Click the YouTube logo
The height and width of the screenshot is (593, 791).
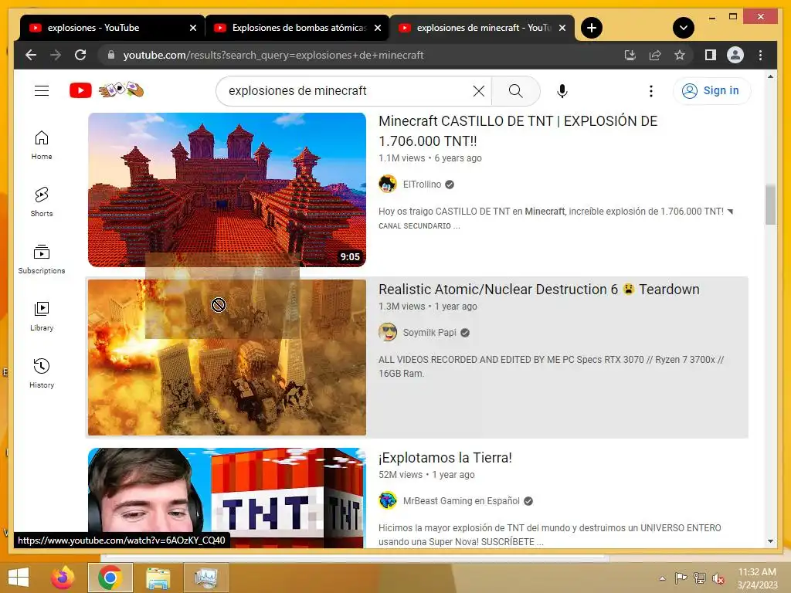coord(80,91)
